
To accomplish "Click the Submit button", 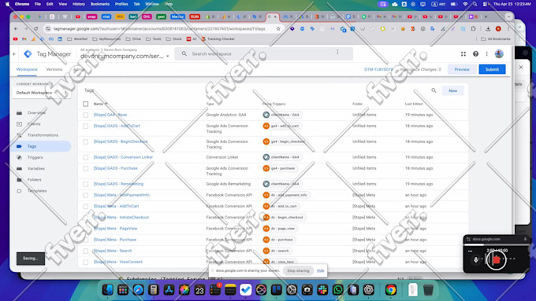I will pos(492,69).
